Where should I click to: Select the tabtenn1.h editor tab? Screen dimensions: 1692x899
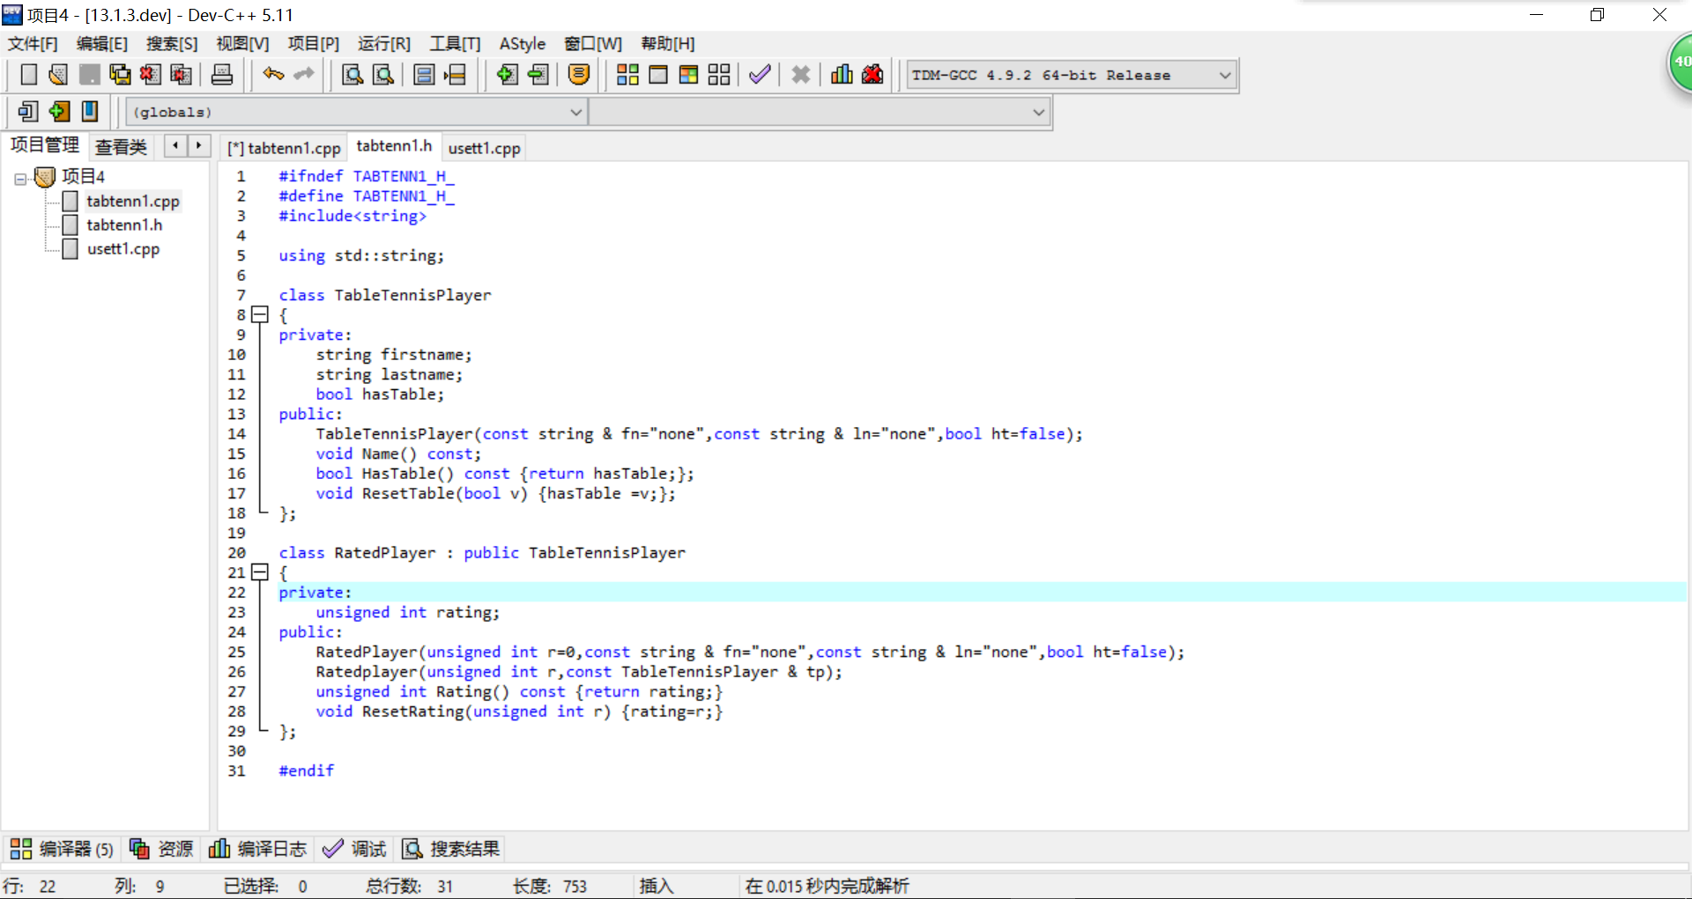(x=394, y=146)
